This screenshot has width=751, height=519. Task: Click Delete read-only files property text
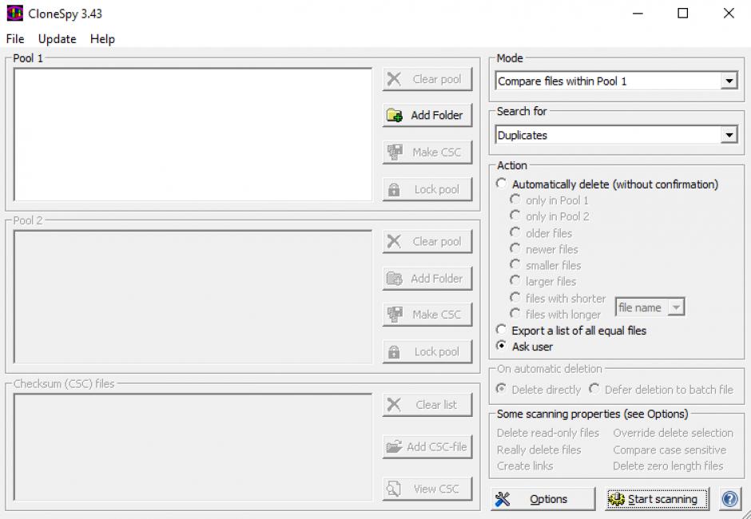pos(548,433)
